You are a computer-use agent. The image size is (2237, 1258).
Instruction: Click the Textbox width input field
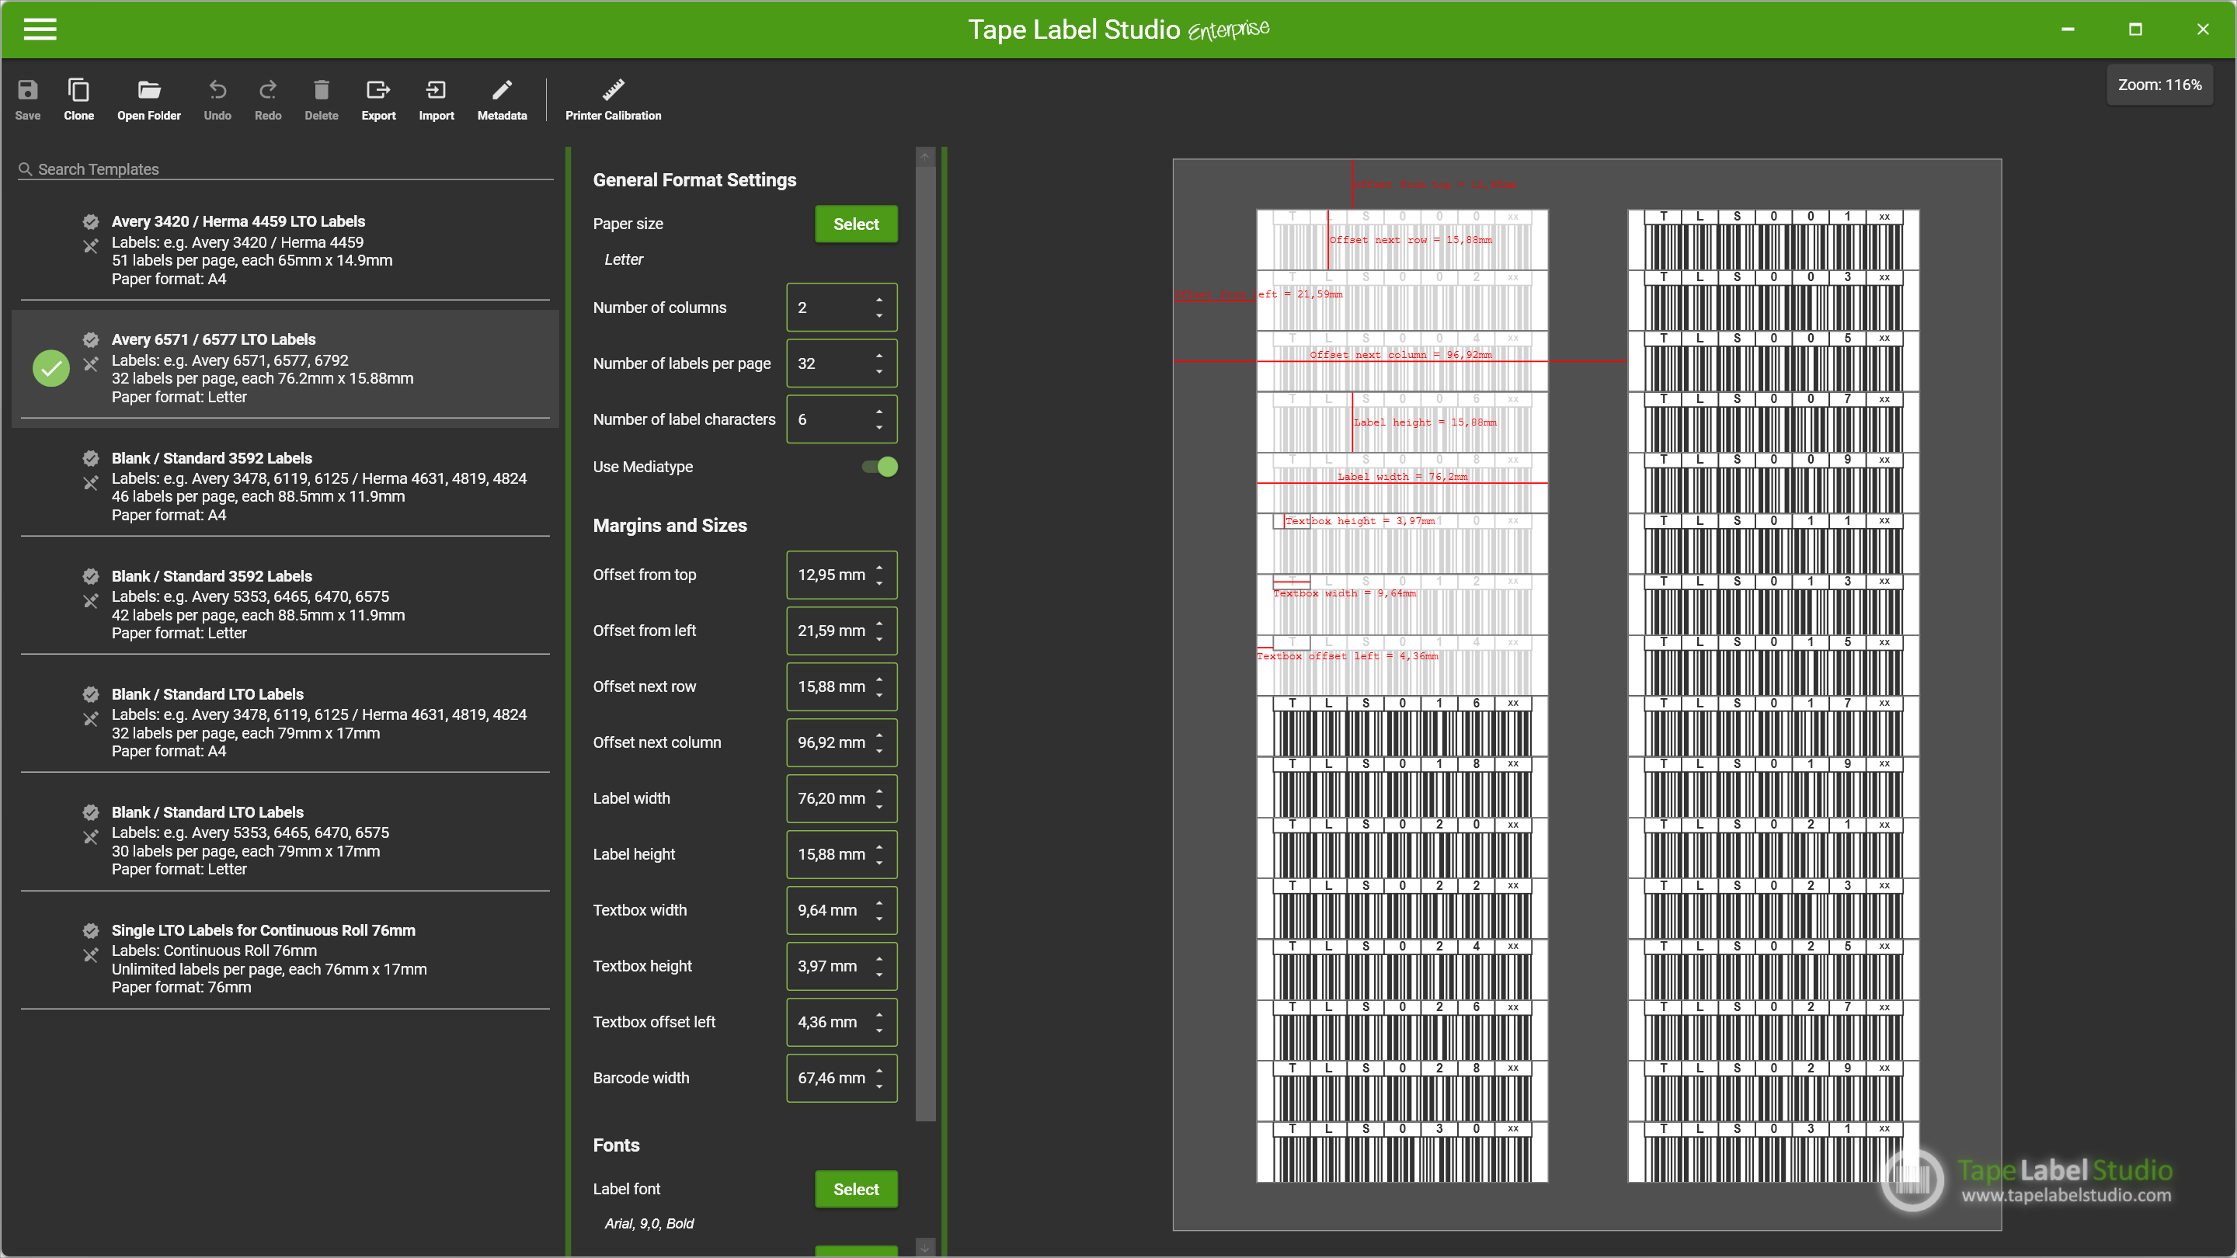click(840, 910)
